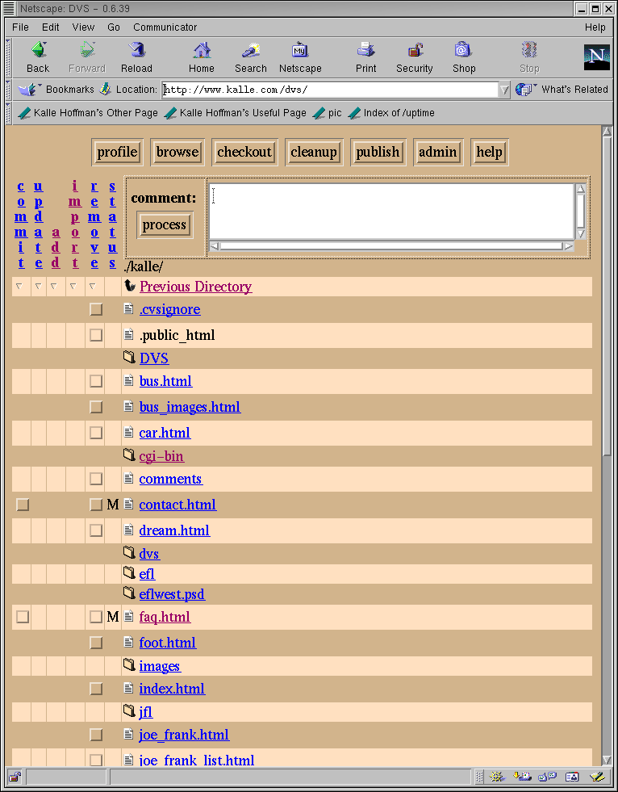Image resolution: width=618 pixels, height=792 pixels.
Task: Open the contact.html link
Action: point(177,505)
